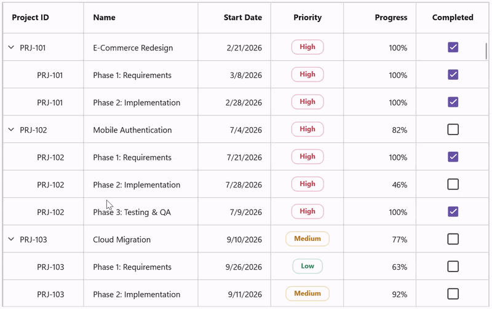Click the 9/26/2026 start date cell
Image resolution: width=492 pixels, height=309 pixels.
pos(234,267)
